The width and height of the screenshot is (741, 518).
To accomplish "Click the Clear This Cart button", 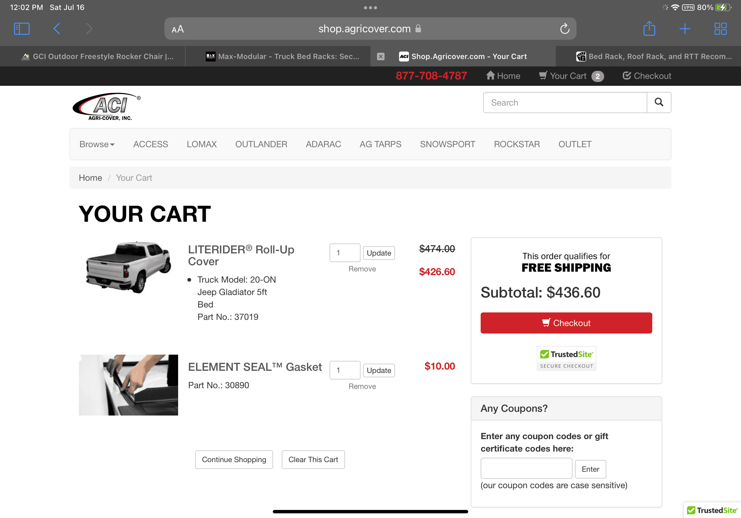I will click(313, 460).
